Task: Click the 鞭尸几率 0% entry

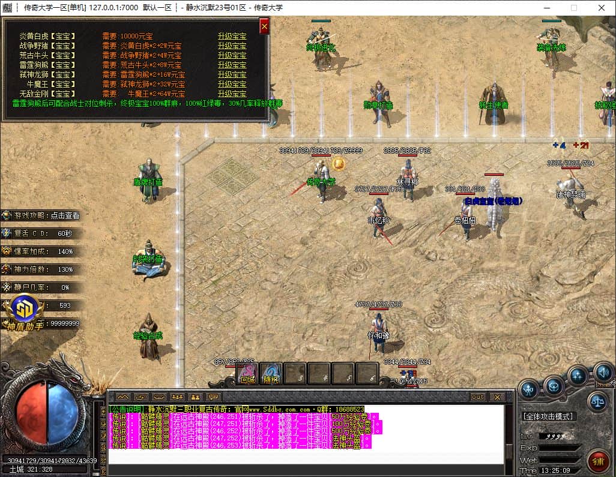Action: [41, 287]
